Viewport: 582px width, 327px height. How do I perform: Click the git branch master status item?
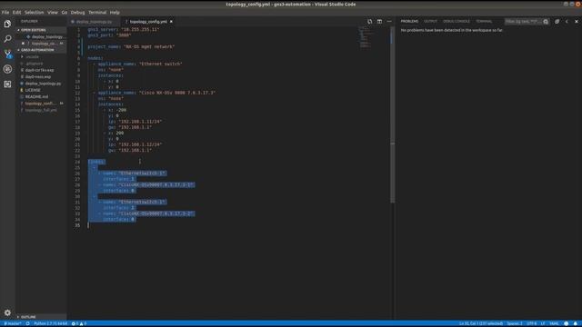tap(12, 323)
